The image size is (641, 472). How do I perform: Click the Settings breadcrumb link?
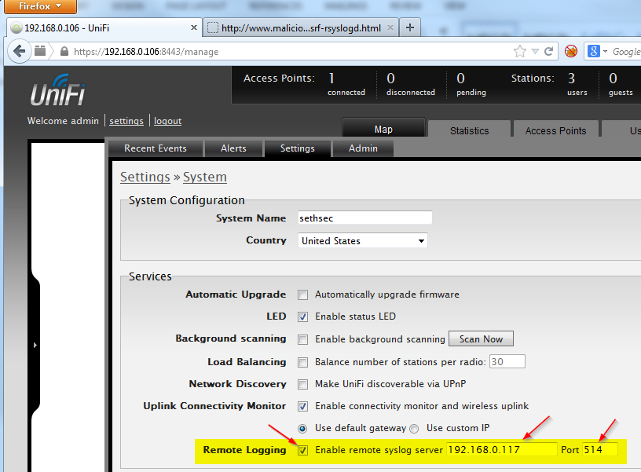(x=145, y=177)
